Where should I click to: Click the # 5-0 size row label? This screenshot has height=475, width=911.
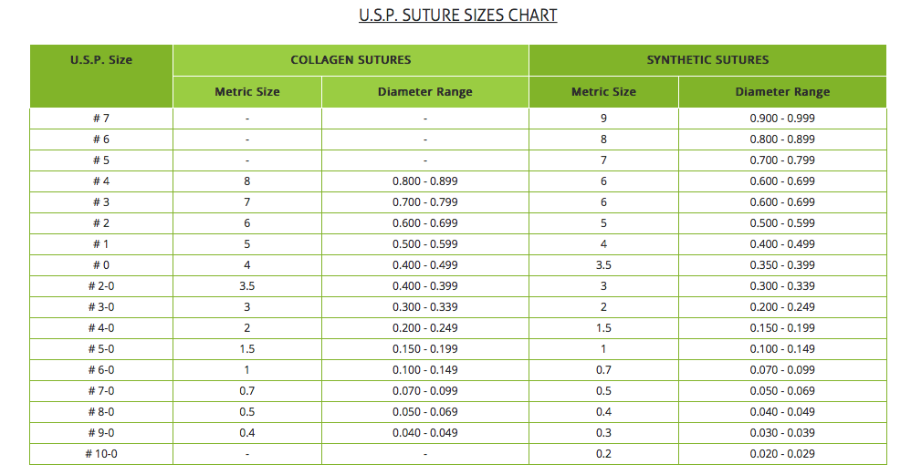[101, 349]
